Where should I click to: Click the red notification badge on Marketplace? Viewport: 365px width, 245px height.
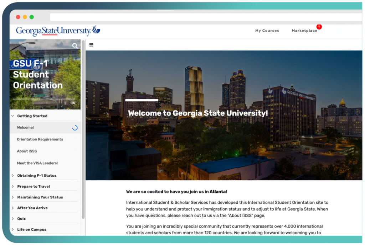pyautogui.click(x=319, y=27)
